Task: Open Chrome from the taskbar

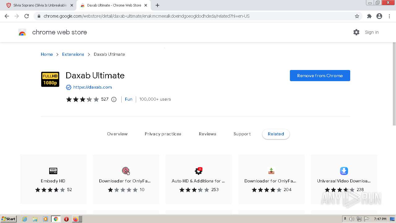Action: (56, 219)
